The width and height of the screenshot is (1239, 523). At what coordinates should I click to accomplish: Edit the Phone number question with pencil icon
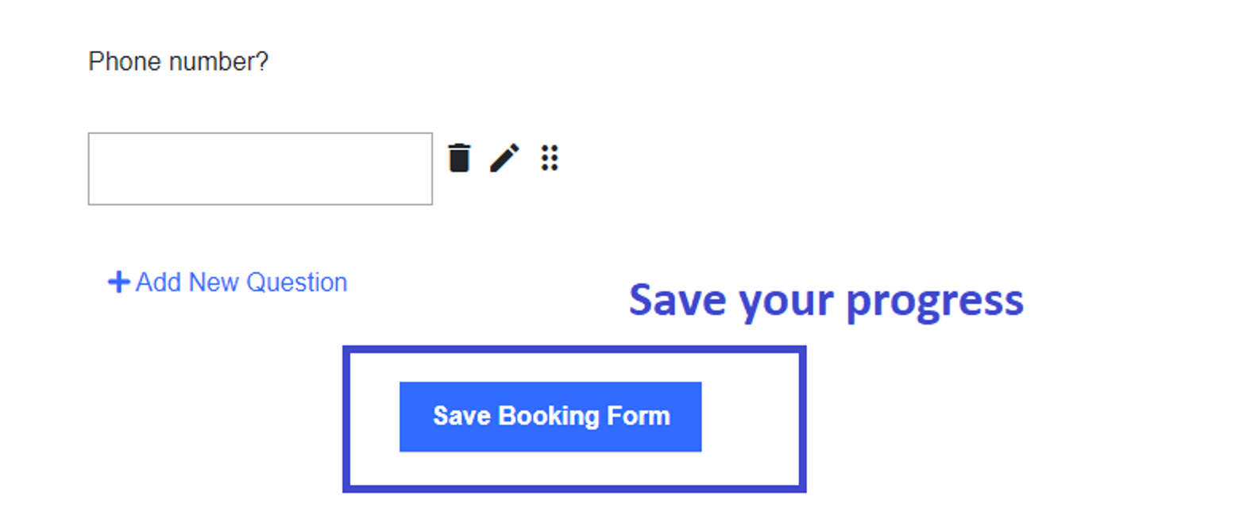504,157
